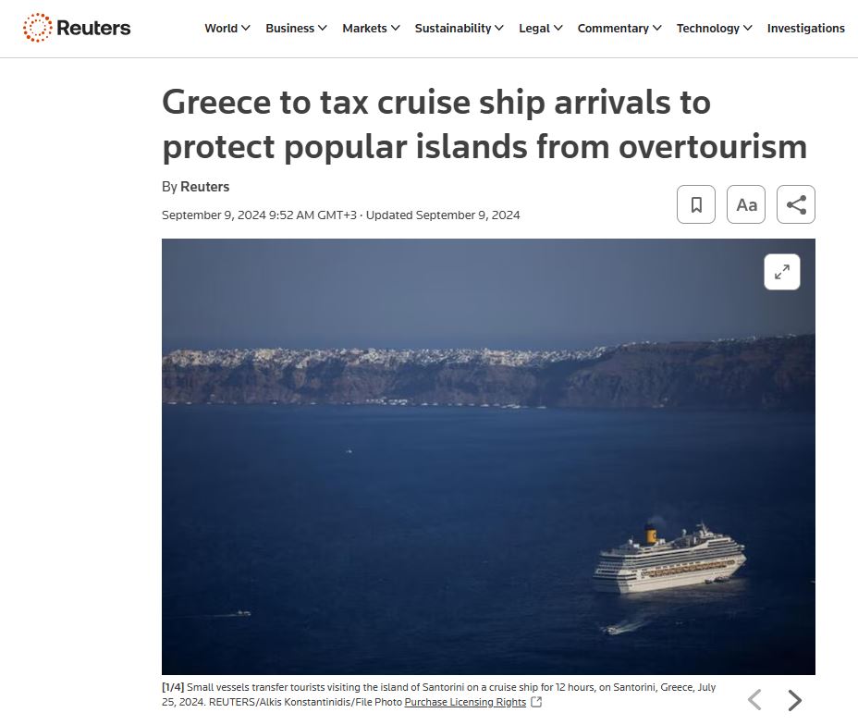This screenshot has height=725, width=858.
Task: Click the external link icon beside Purchase Licensing Rights
Action: click(x=536, y=703)
